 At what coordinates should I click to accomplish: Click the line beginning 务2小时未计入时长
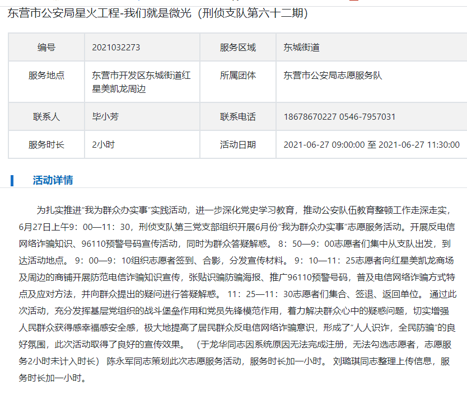point(234,361)
